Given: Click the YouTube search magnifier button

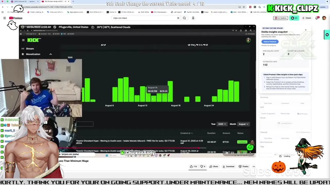Looking at the screenshot, I should pyautogui.click(x=184, y=18).
